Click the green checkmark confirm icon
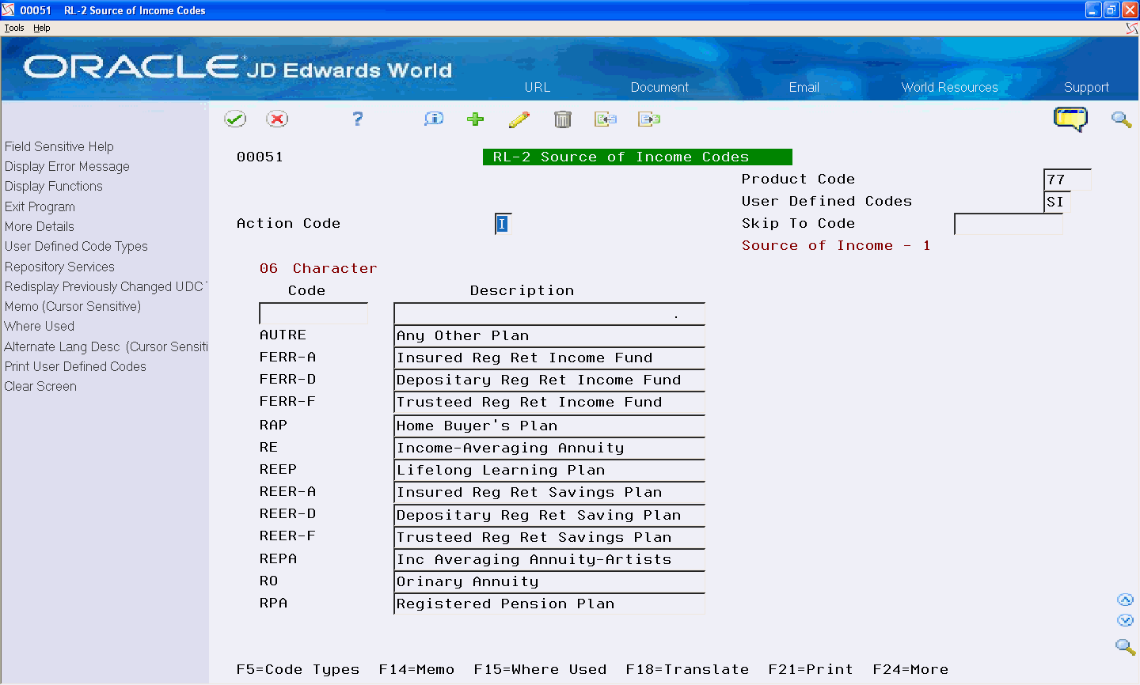This screenshot has width=1140, height=685. 235,119
